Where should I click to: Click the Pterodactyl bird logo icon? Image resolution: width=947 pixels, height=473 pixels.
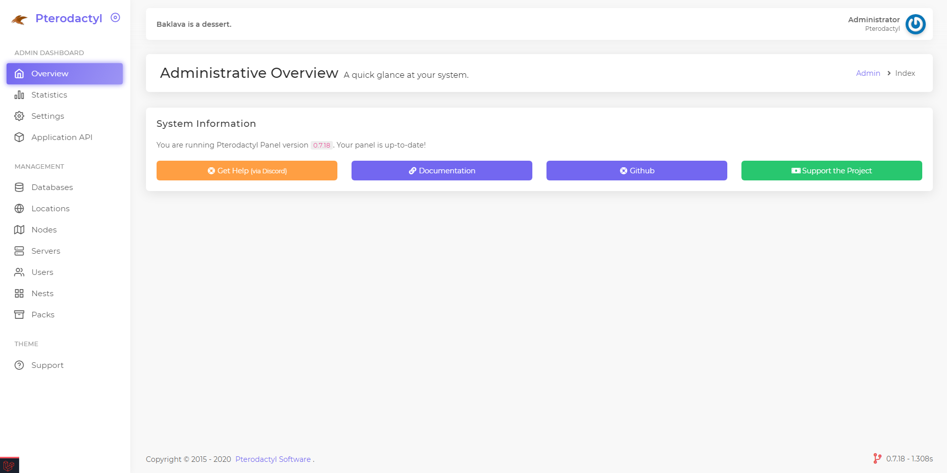(19, 19)
